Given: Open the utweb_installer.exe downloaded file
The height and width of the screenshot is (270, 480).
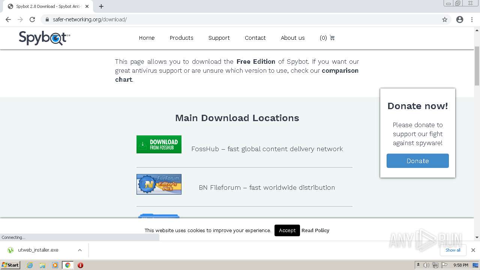Looking at the screenshot, I should tap(38, 250).
